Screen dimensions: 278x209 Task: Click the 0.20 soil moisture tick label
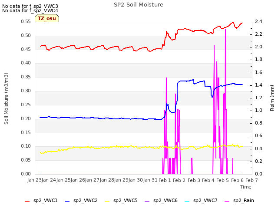point(26,118)
